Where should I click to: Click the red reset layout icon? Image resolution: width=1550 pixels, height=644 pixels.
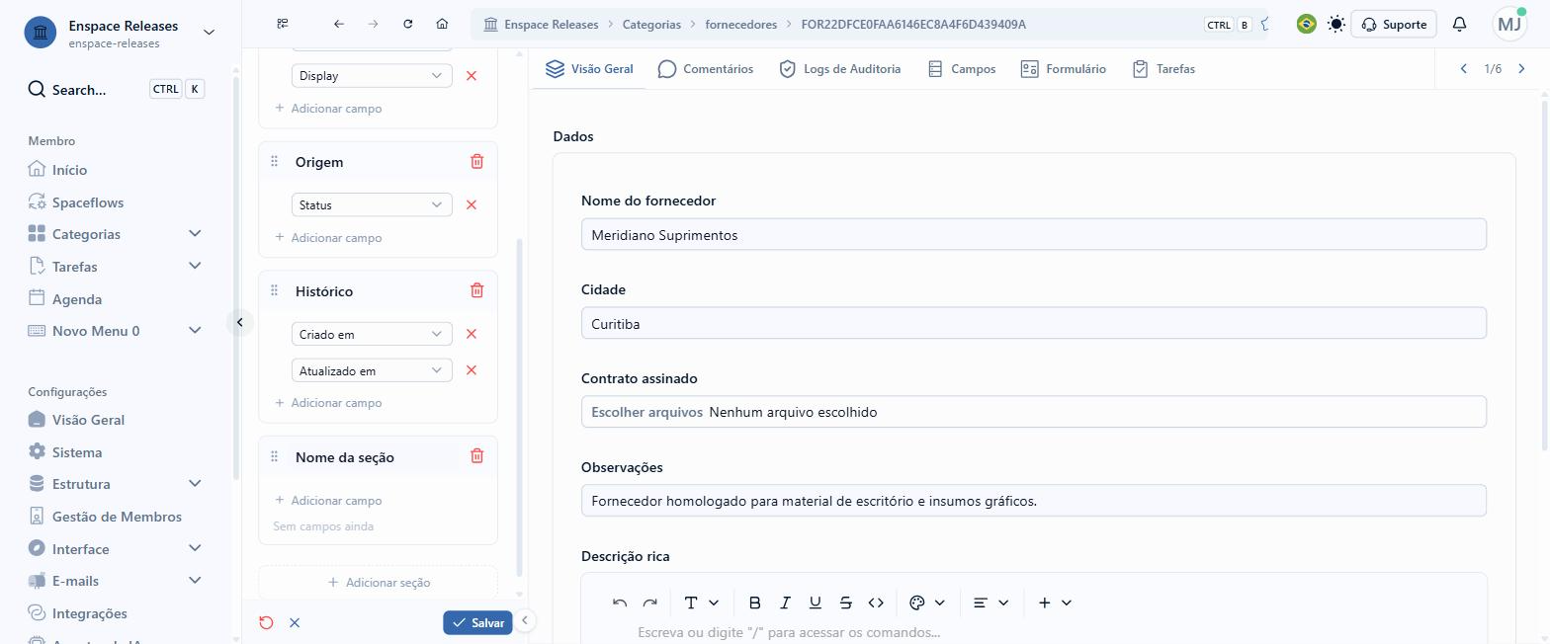click(x=266, y=622)
